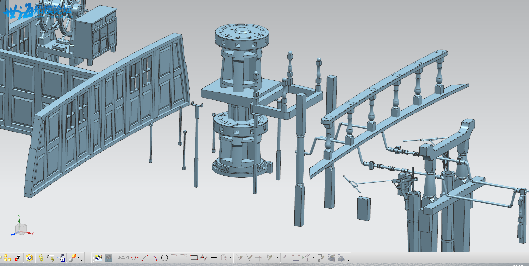Select the Rectangle tool
This screenshot has width=529, height=266.
coord(194,258)
